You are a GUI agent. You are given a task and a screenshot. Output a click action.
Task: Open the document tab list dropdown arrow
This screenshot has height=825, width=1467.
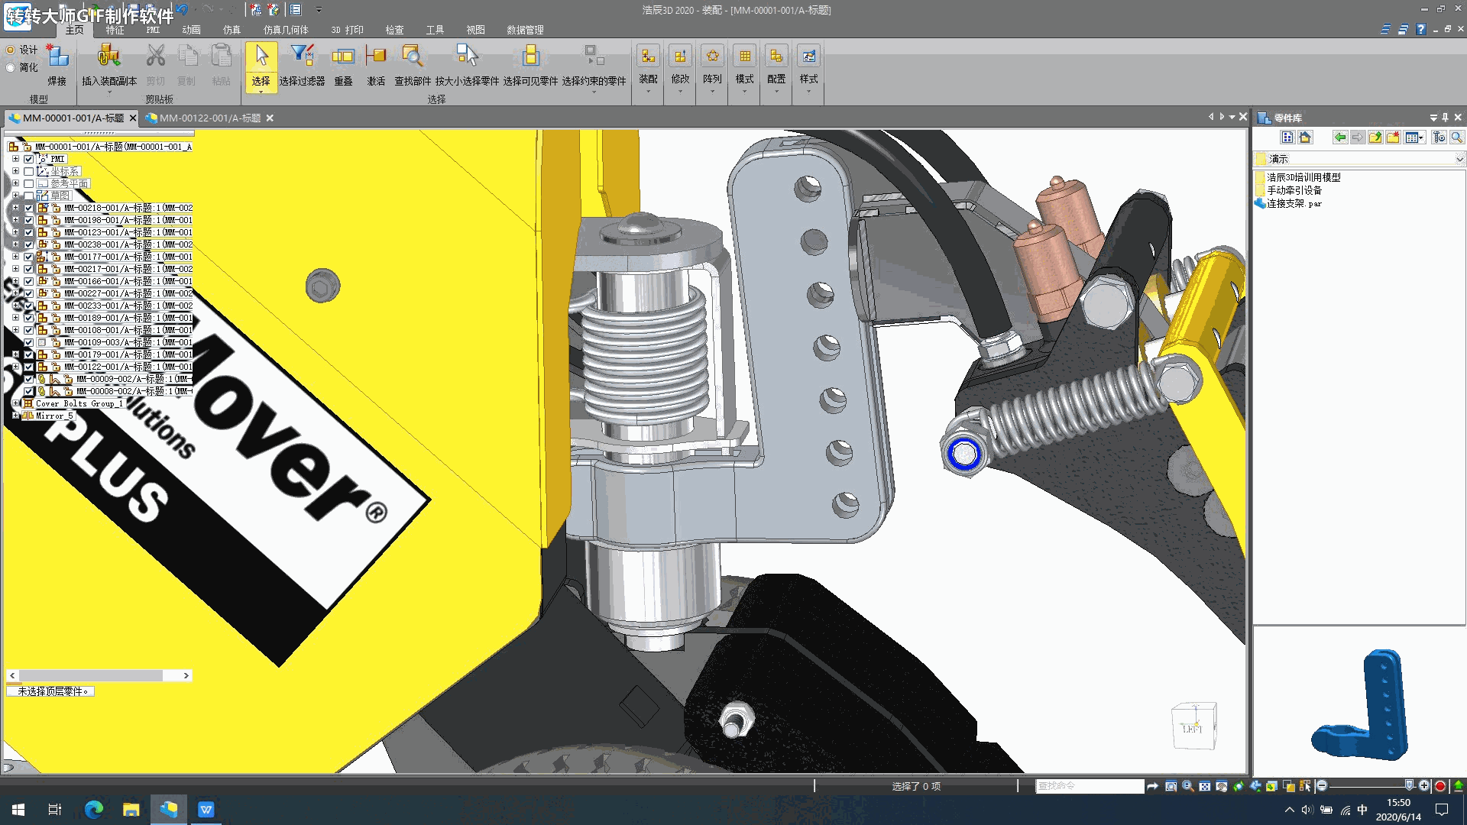coord(1232,117)
